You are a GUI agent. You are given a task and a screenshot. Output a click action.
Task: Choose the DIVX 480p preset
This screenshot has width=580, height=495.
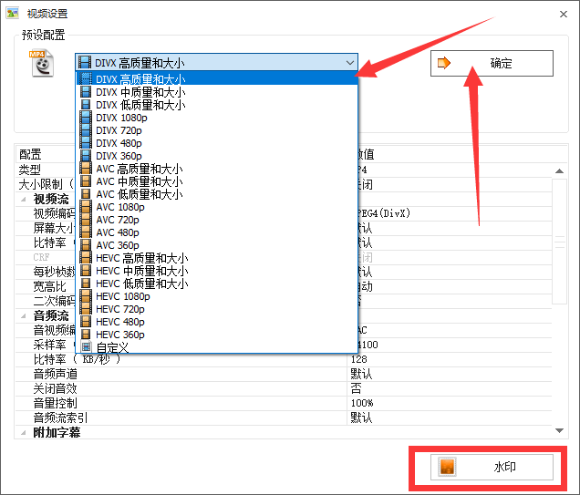click(217, 143)
